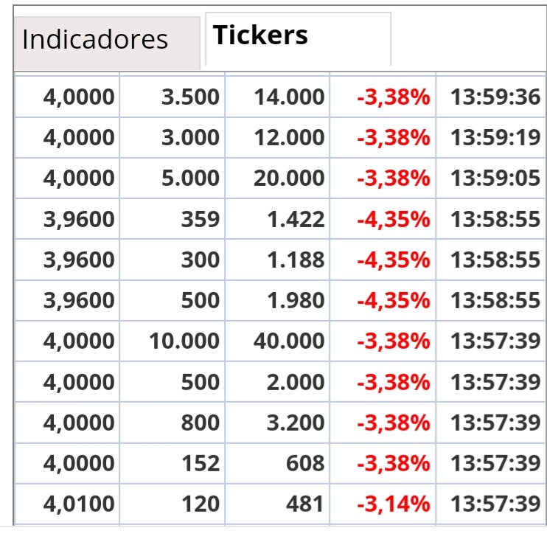Viewport: 547px width, 542px height.
Task: Click the 481 amount cell
Action: [277, 504]
